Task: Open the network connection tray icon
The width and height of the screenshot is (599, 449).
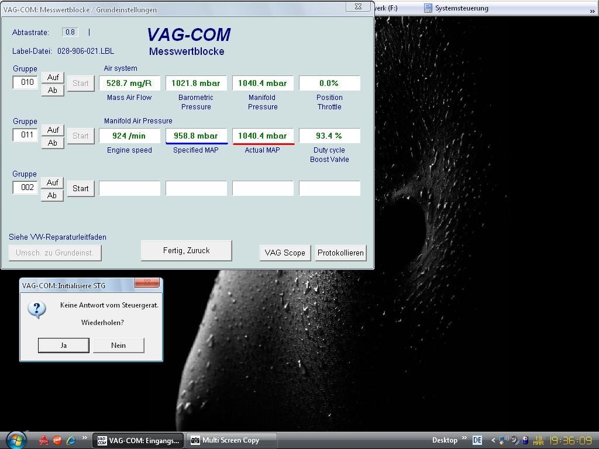Action: coord(504,440)
